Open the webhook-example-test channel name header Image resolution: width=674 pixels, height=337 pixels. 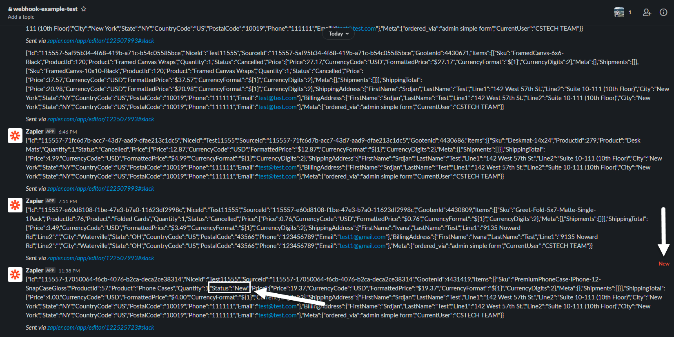[x=43, y=9]
